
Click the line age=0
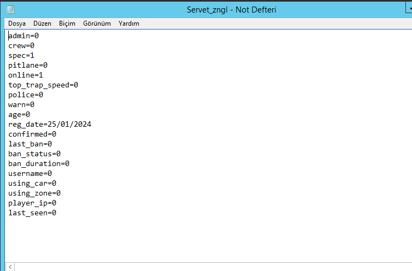point(19,115)
